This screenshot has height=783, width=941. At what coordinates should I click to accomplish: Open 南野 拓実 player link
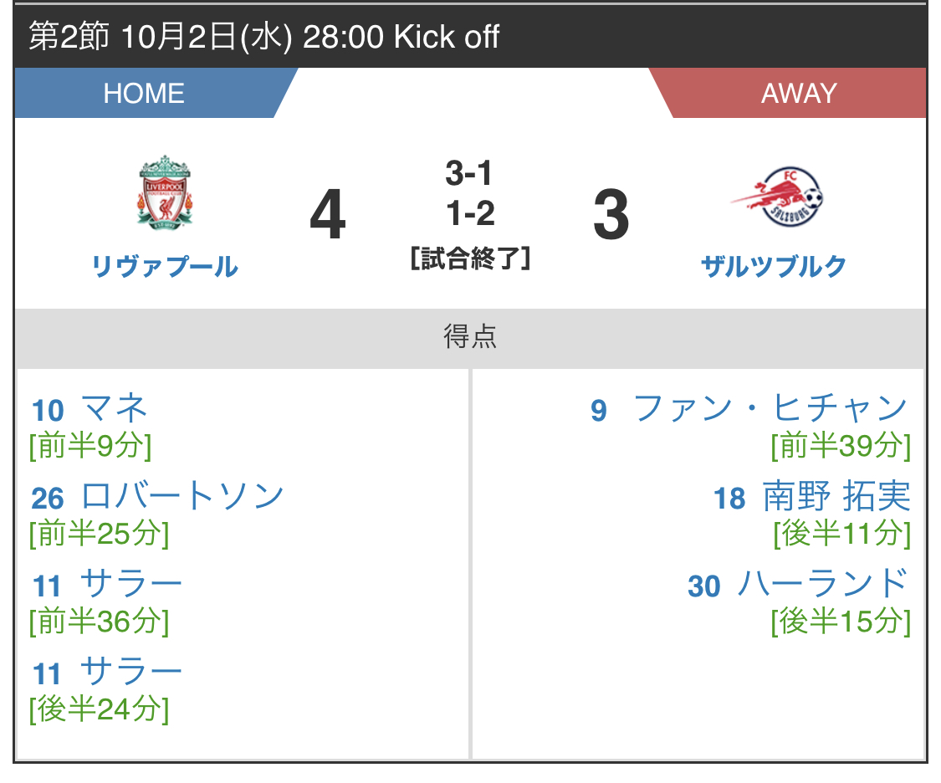click(x=836, y=497)
